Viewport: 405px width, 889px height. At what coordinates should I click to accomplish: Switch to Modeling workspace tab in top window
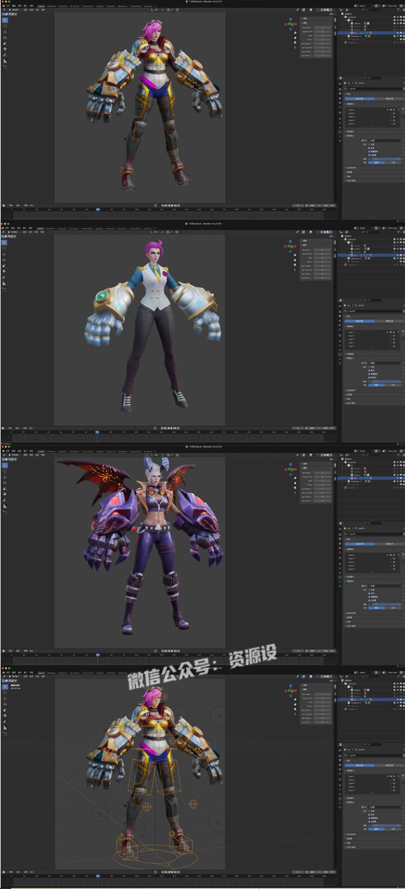(51, 6)
